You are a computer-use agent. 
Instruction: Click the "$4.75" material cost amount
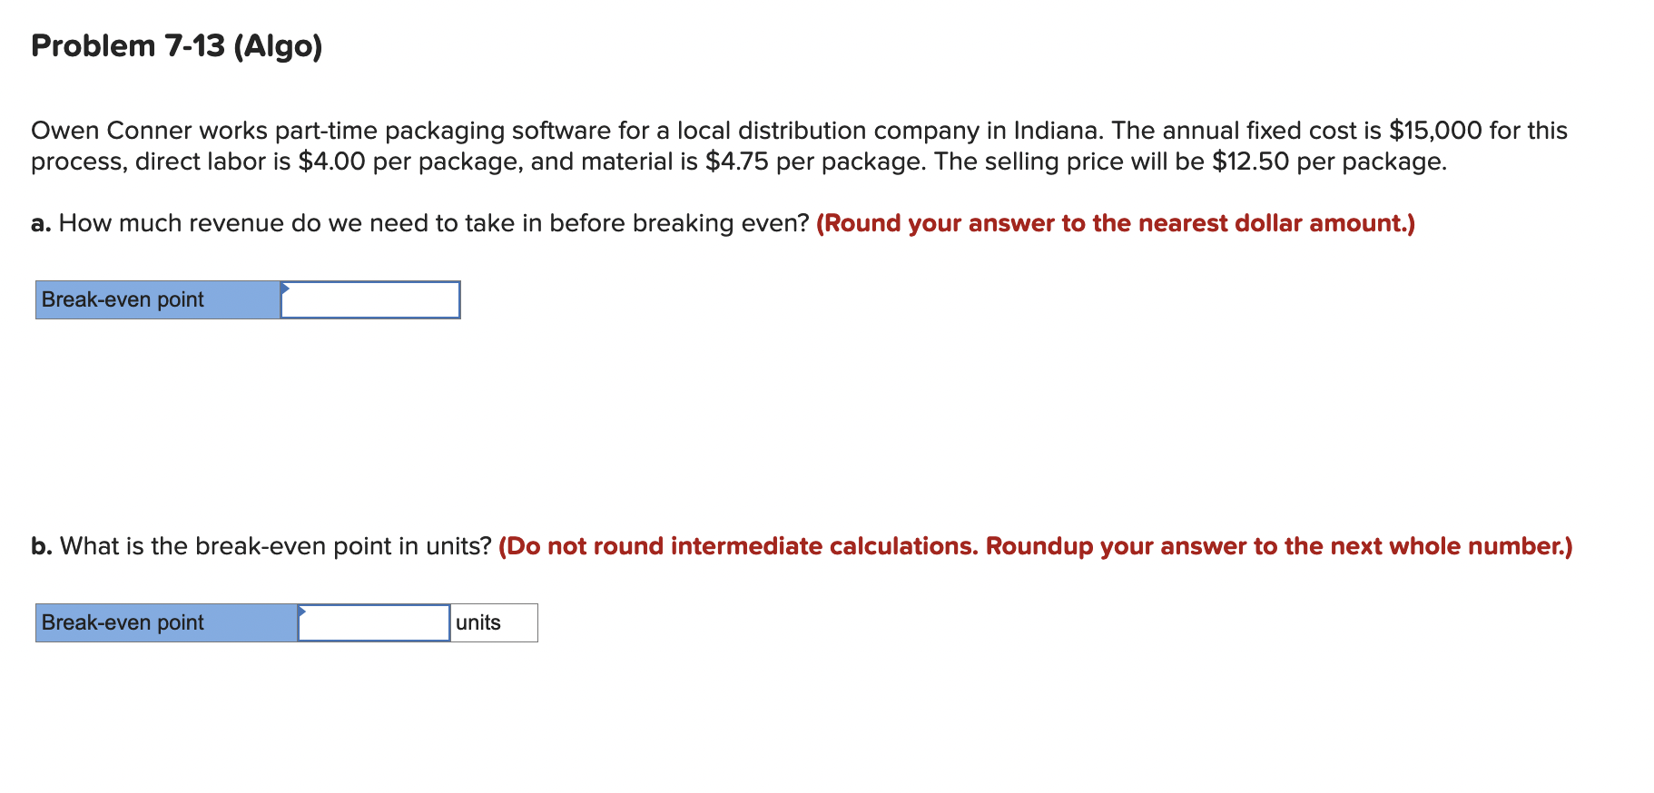click(x=736, y=162)
